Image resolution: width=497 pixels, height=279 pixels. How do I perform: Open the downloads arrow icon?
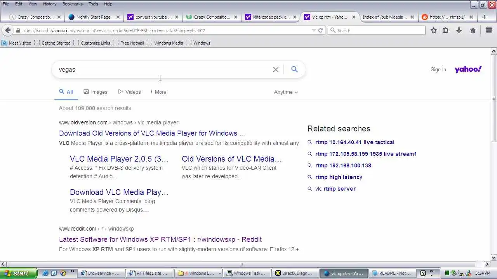pos(459,30)
